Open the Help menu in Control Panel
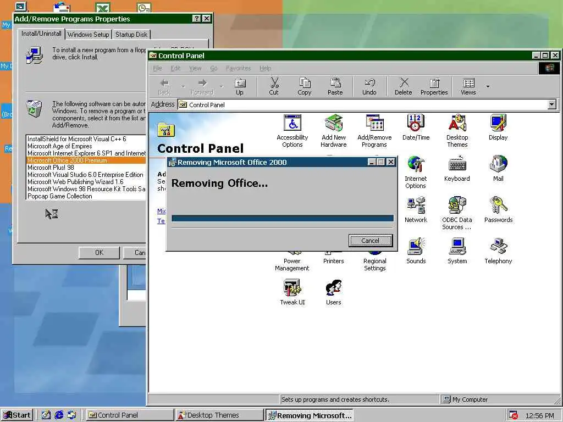Screen dimensions: 563x422 coord(266,68)
